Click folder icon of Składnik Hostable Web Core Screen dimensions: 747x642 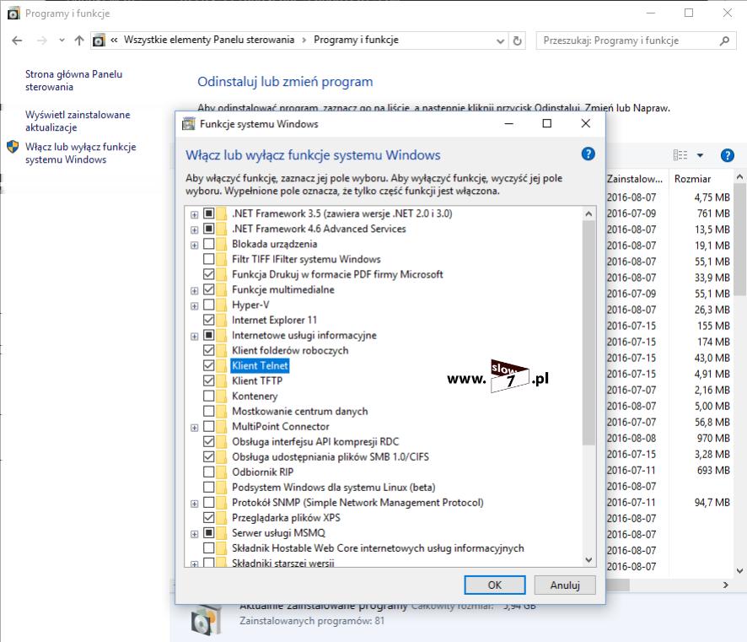(222, 548)
